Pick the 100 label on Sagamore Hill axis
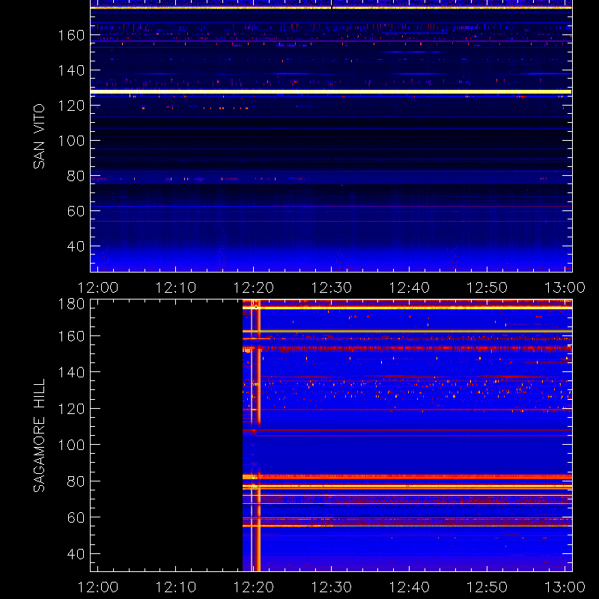Viewport: 599px width, 599px height. click(x=71, y=445)
